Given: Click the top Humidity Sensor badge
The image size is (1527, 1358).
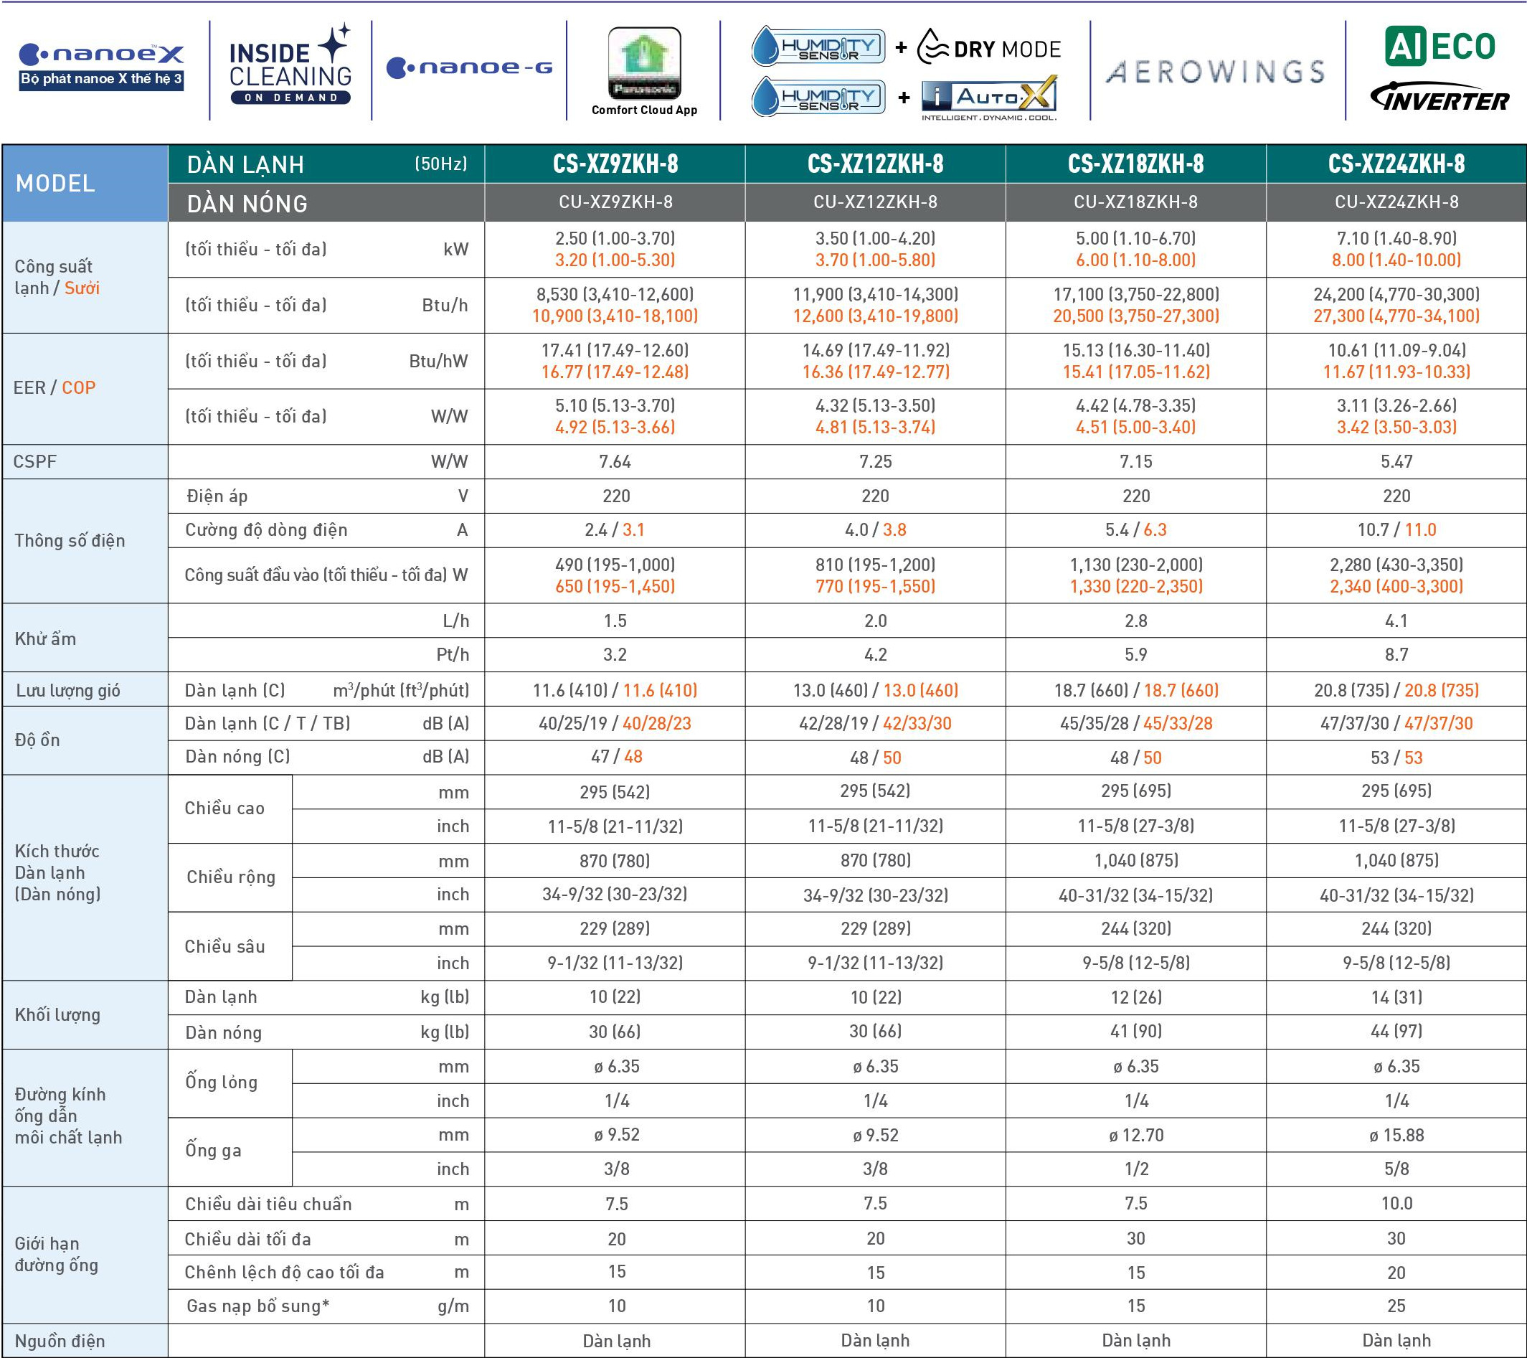Looking at the screenshot, I should tap(818, 47).
